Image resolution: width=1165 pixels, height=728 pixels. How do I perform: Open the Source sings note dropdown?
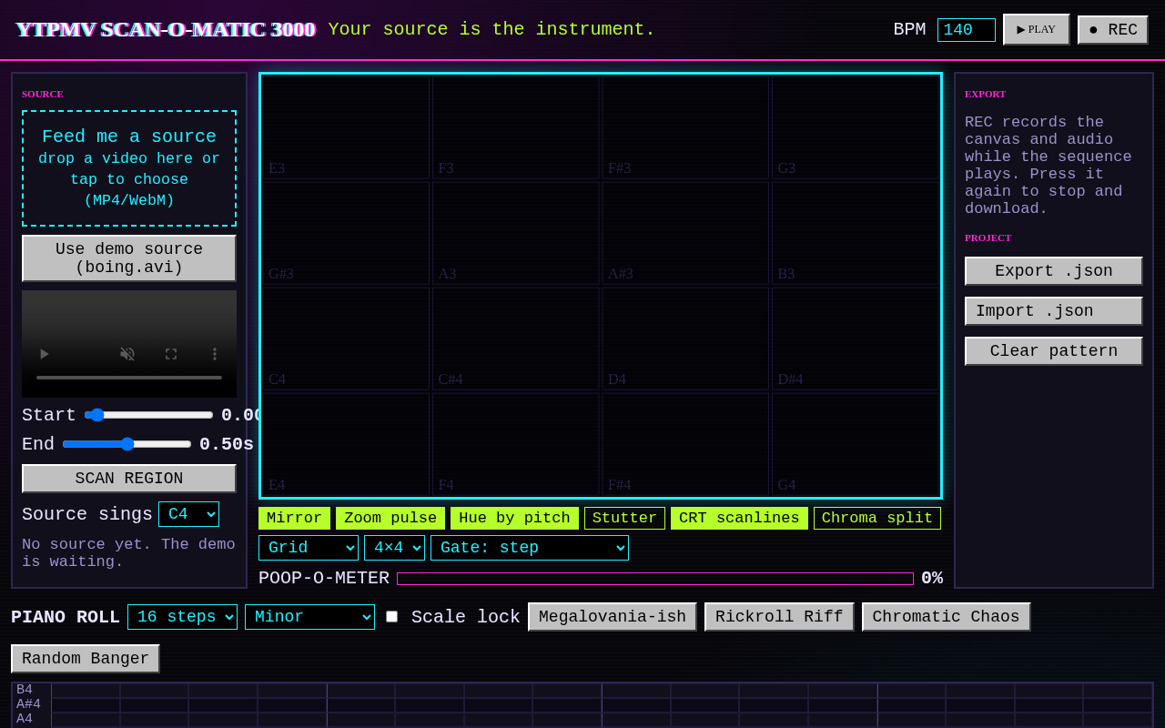pyautogui.click(x=188, y=514)
